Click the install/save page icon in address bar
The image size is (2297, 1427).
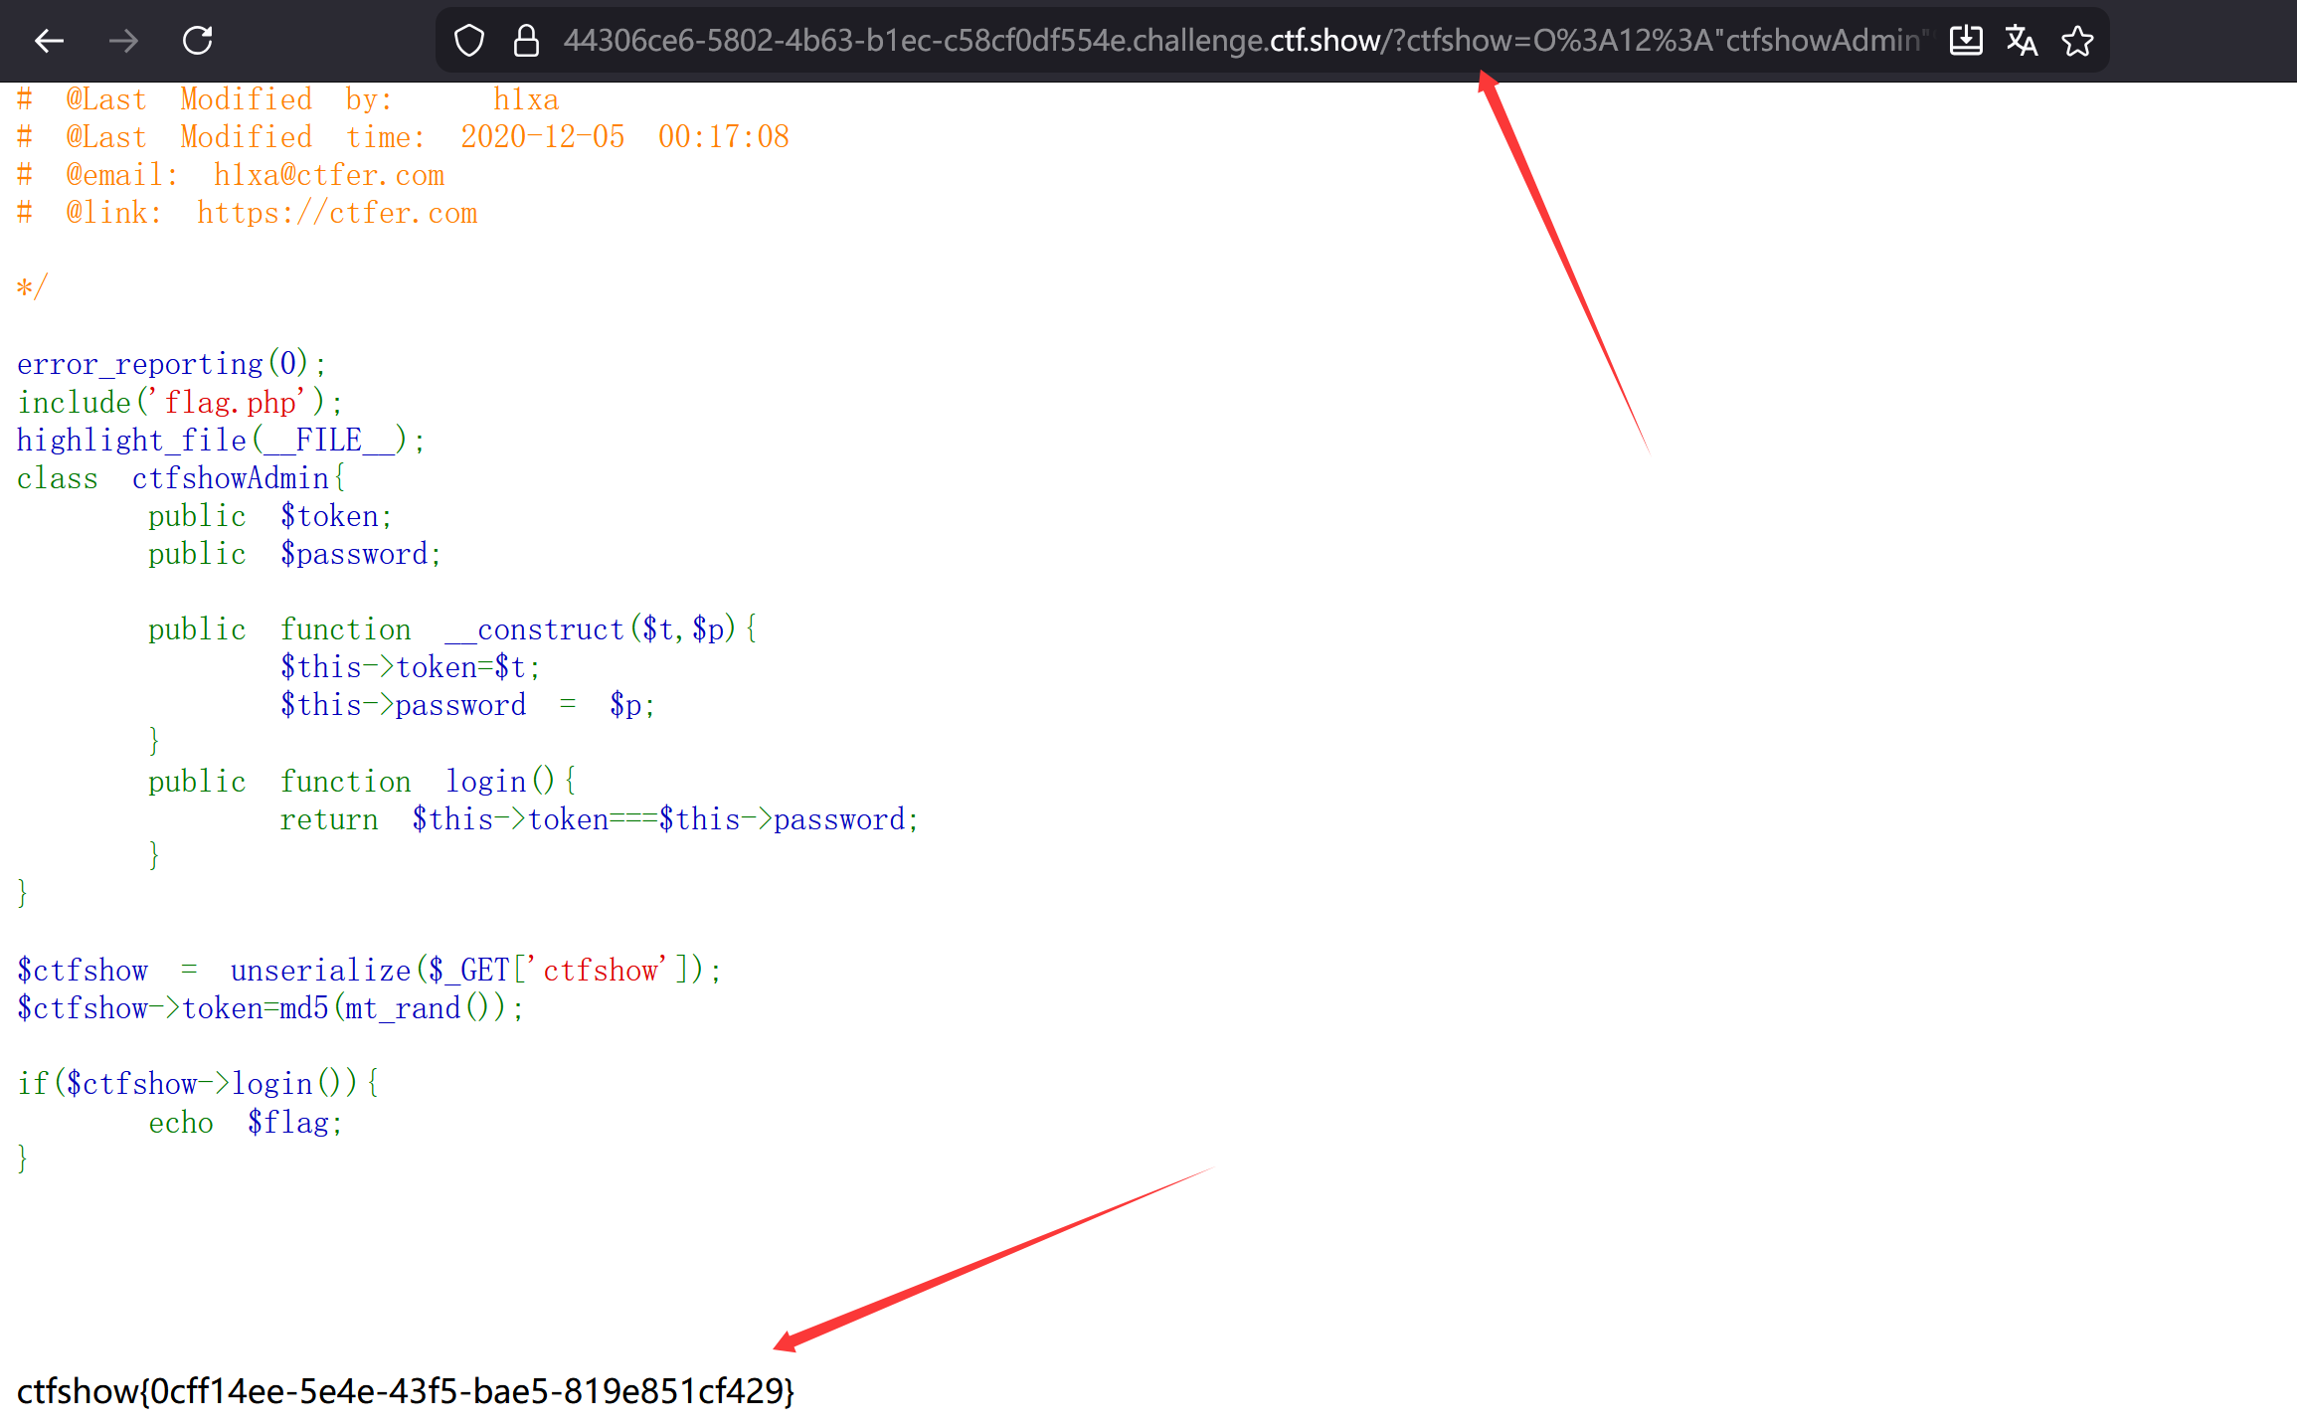coord(1966,41)
